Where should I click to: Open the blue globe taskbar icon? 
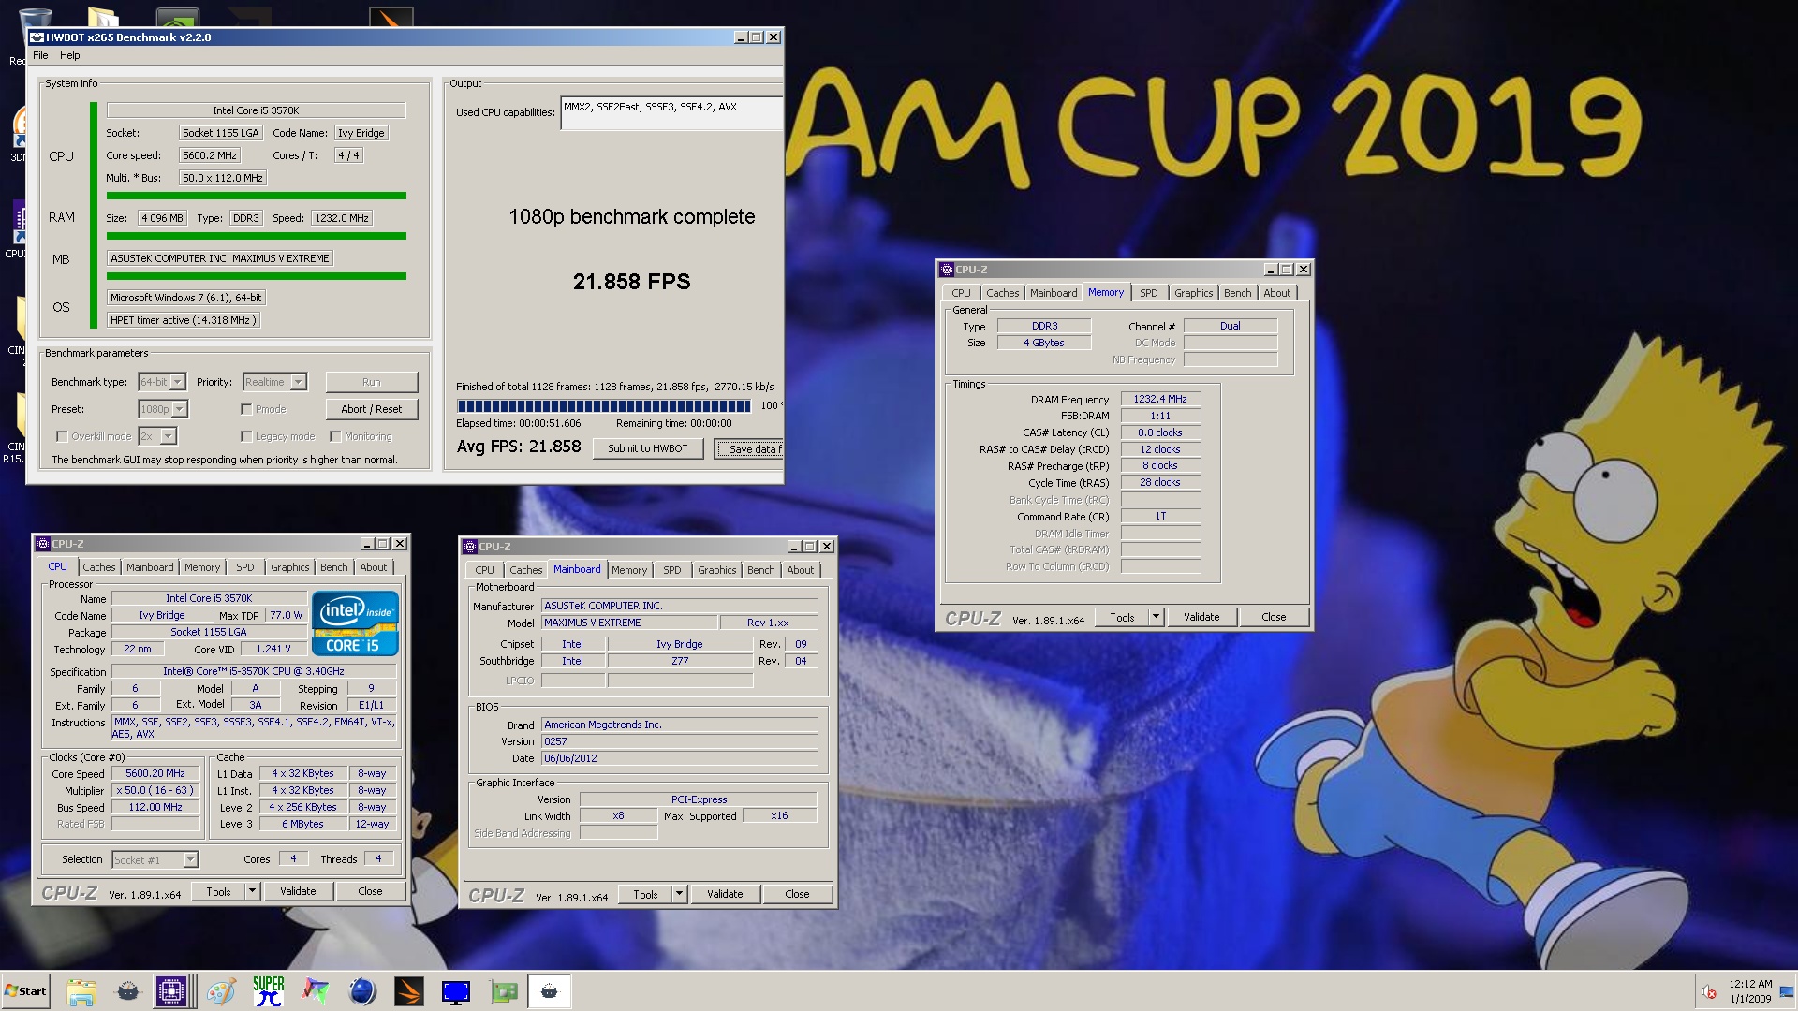click(x=362, y=991)
